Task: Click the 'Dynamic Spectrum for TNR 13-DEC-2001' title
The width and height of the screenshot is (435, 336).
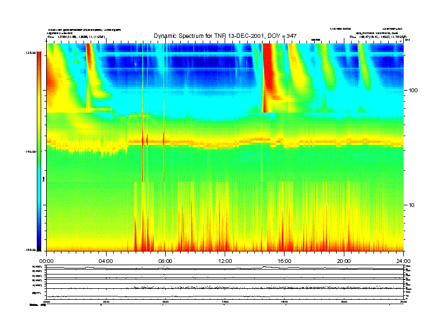Action: coord(225,36)
